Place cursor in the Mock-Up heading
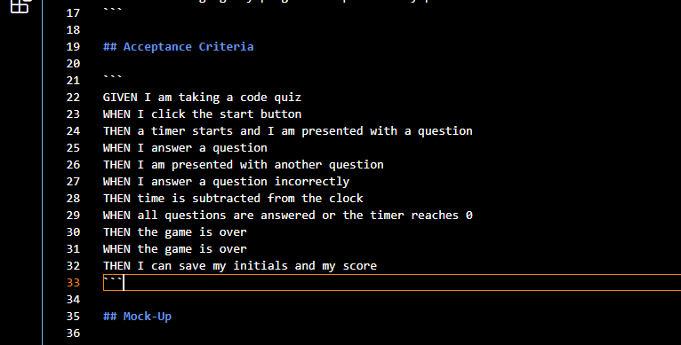The height and width of the screenshot is (345, 681). [137, 317]
